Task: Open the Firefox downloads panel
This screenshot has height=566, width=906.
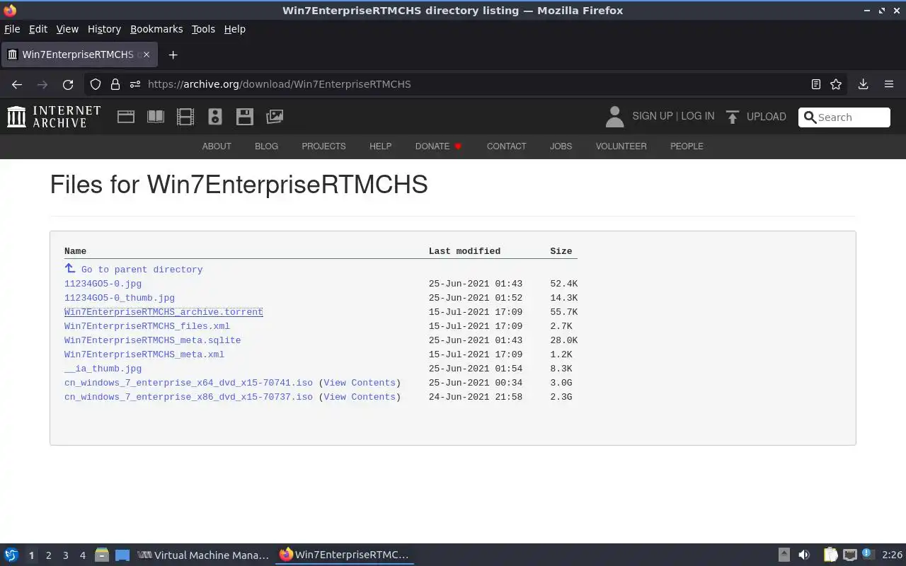Action: coord(864,84)
